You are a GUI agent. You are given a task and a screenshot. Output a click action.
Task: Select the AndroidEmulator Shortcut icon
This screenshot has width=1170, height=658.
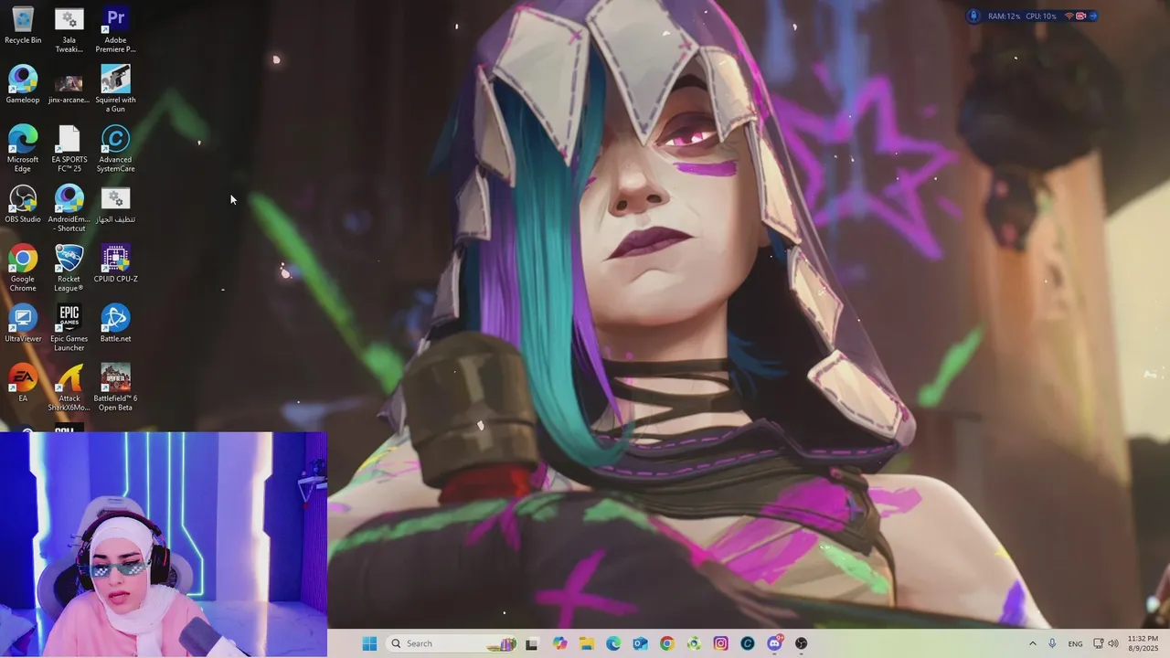pyautogui.click(x=69, y=208)
